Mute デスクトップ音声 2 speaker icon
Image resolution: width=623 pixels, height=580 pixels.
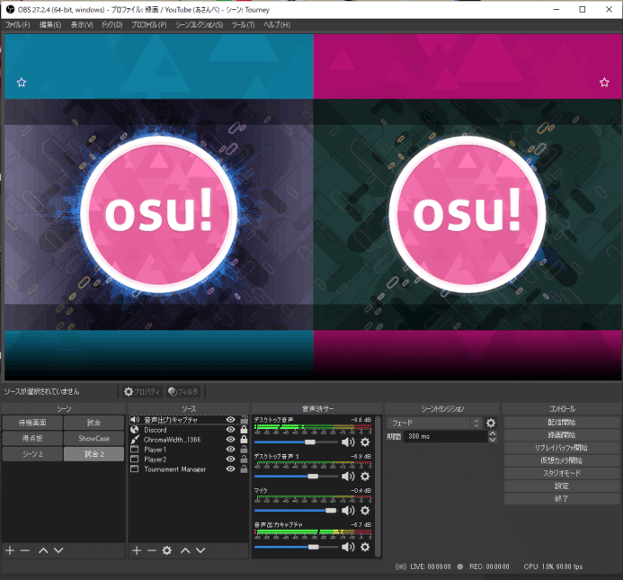pos(348,477)
